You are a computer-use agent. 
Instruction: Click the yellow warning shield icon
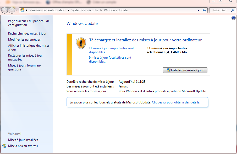pyautogui.click(x=81, y=43)
